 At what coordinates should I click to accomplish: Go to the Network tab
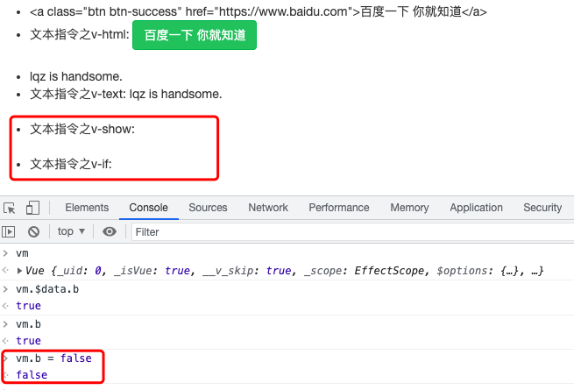click(x=268, y=208)
